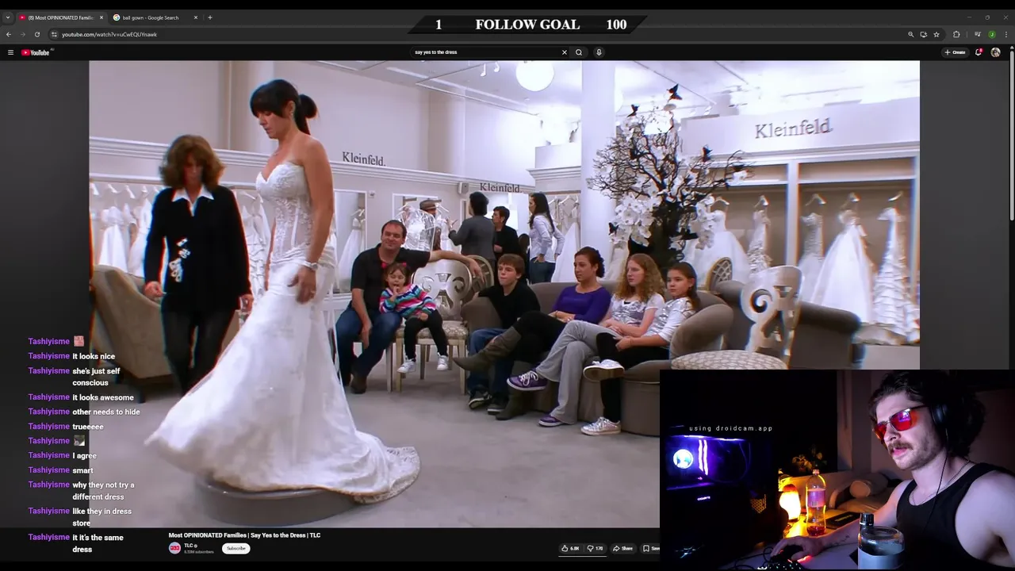The height and width of the screenshot is (571, 1015).
Task: Click the YouTube search field
Action: [x=485, y=52]
